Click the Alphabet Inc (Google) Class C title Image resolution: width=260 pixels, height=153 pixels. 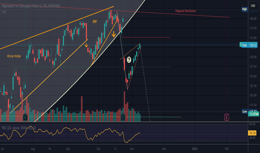click(x=31, y=6)
